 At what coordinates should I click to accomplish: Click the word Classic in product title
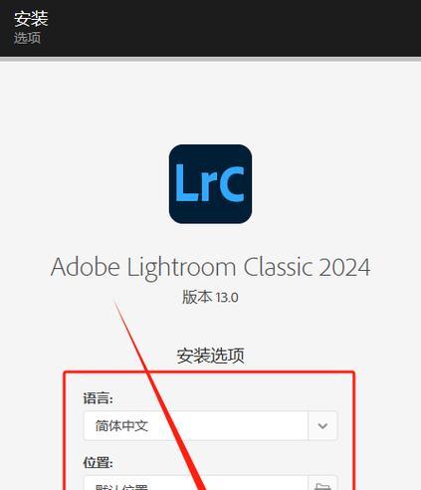coord(278,267)
